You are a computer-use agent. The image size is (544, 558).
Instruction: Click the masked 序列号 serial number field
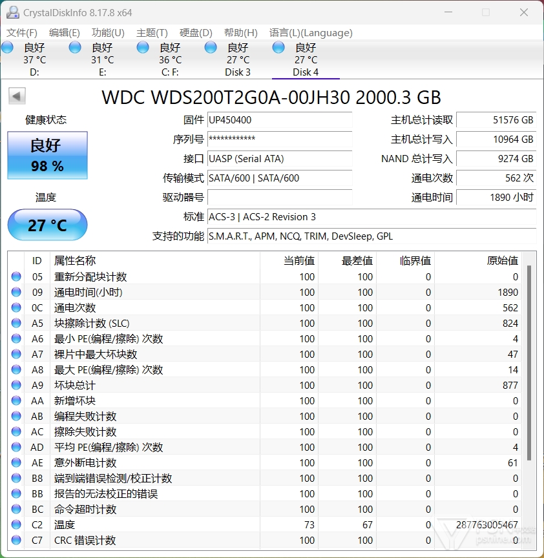[x=280, y=139]
